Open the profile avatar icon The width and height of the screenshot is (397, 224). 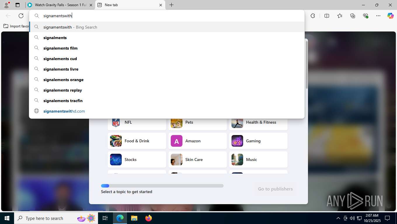click(x=6, y=5)
